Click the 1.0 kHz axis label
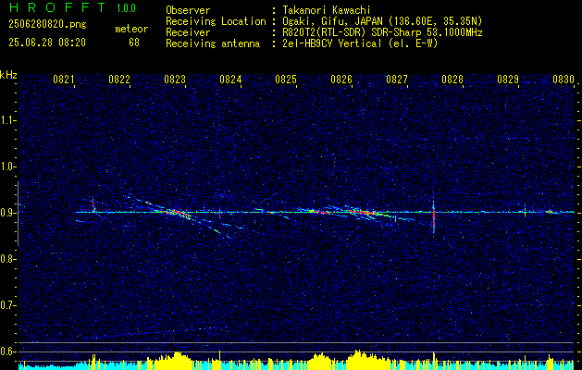The image size is (582, 370). click(x=8, y=166)
